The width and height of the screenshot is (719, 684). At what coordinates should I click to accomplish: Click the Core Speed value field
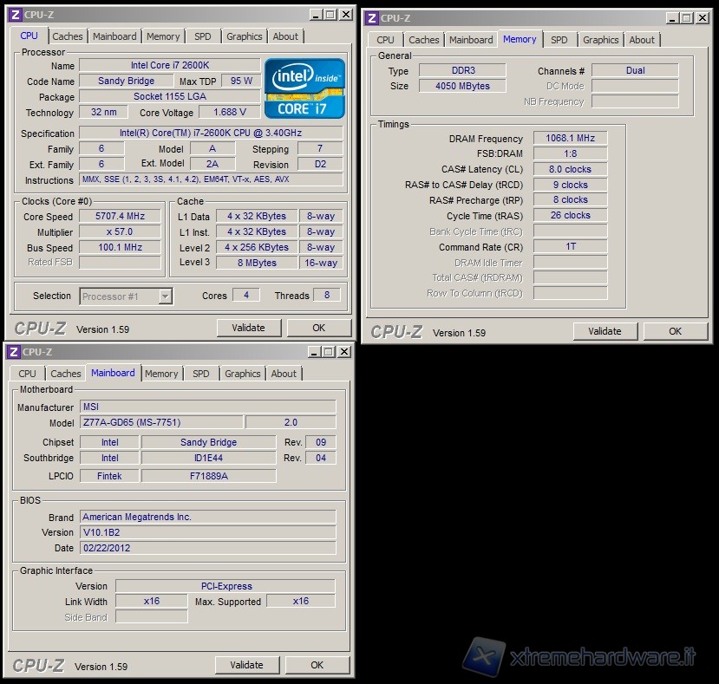click(x=120, y=217)
